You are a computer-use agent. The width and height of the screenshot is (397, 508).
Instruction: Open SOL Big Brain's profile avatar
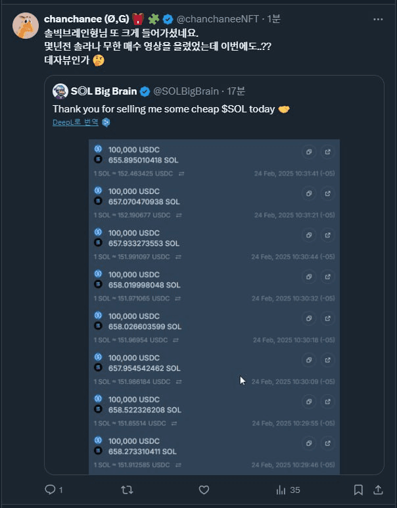60,91
